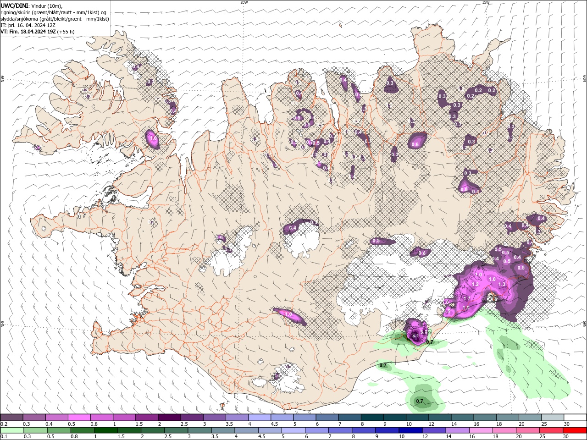Click the dark teal 8–9 snow legend swatch
The height and width of the screenshot is (440, 587).
[x=372, y=418]
